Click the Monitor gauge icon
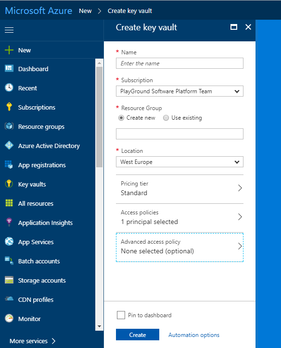Image resolution: width=281 pixels, height=348 pixels. (x=9, y=318)
